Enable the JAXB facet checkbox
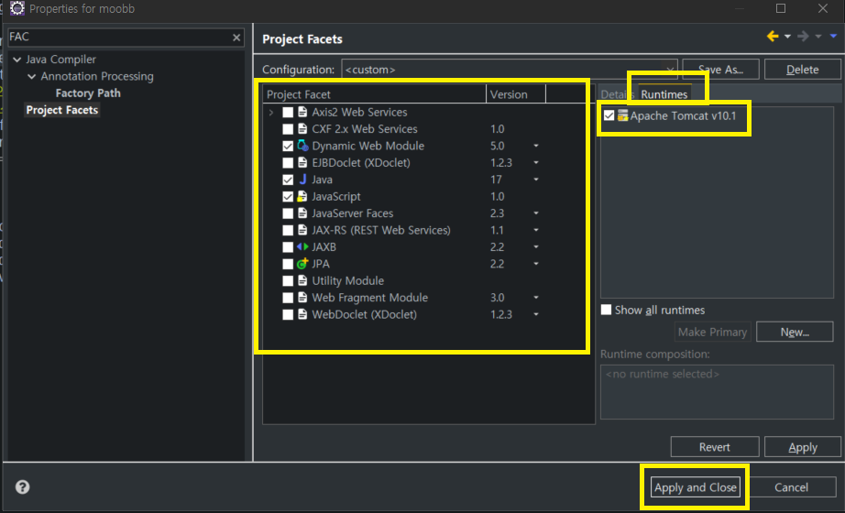 point(288,247)
